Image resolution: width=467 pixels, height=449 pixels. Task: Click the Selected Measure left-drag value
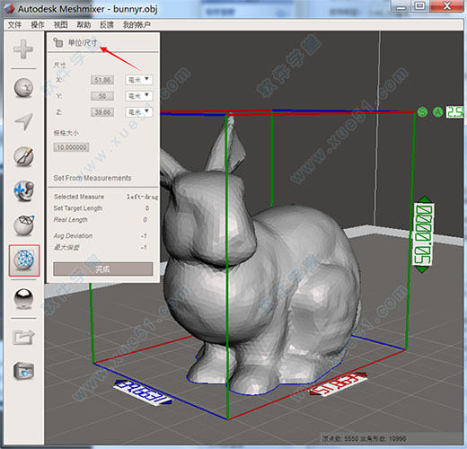point(142,197)
